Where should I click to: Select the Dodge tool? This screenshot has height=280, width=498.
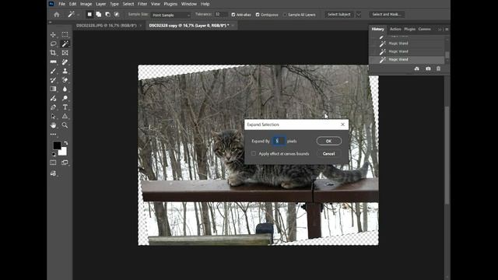click(x=65, y=99)
